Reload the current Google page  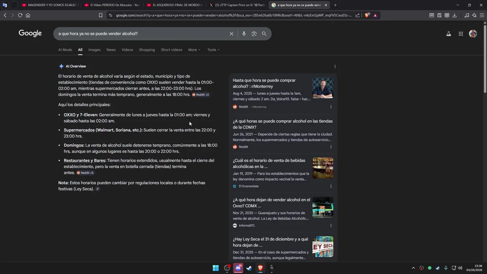pyautogui.click(x=20, y=15)
